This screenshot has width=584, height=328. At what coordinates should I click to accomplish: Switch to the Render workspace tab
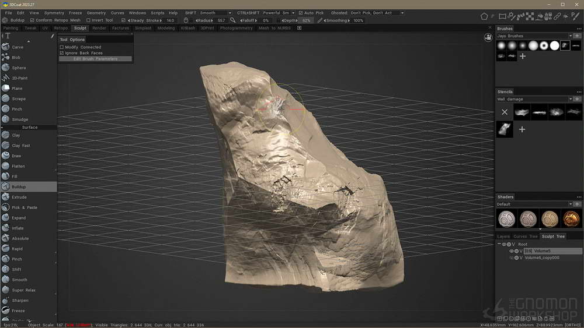click(99, 28)
